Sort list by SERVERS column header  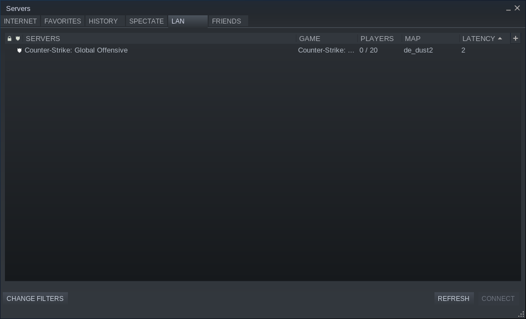(x=159, y=38)
